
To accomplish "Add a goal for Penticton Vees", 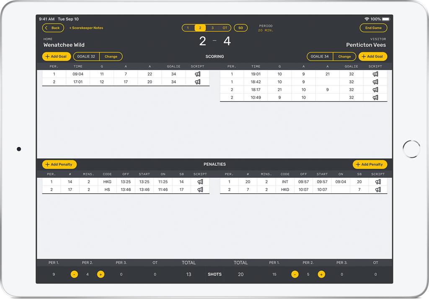I will 372,56.
